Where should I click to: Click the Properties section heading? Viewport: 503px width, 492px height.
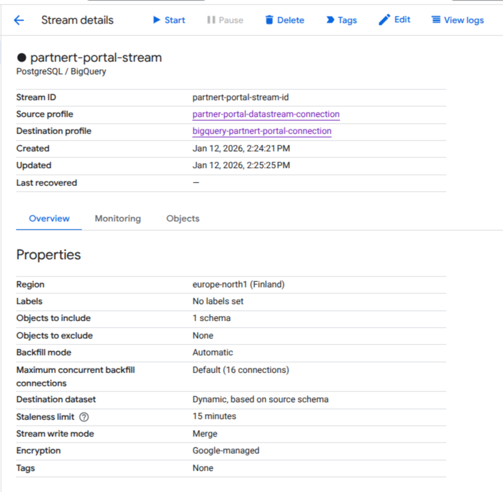49,255
